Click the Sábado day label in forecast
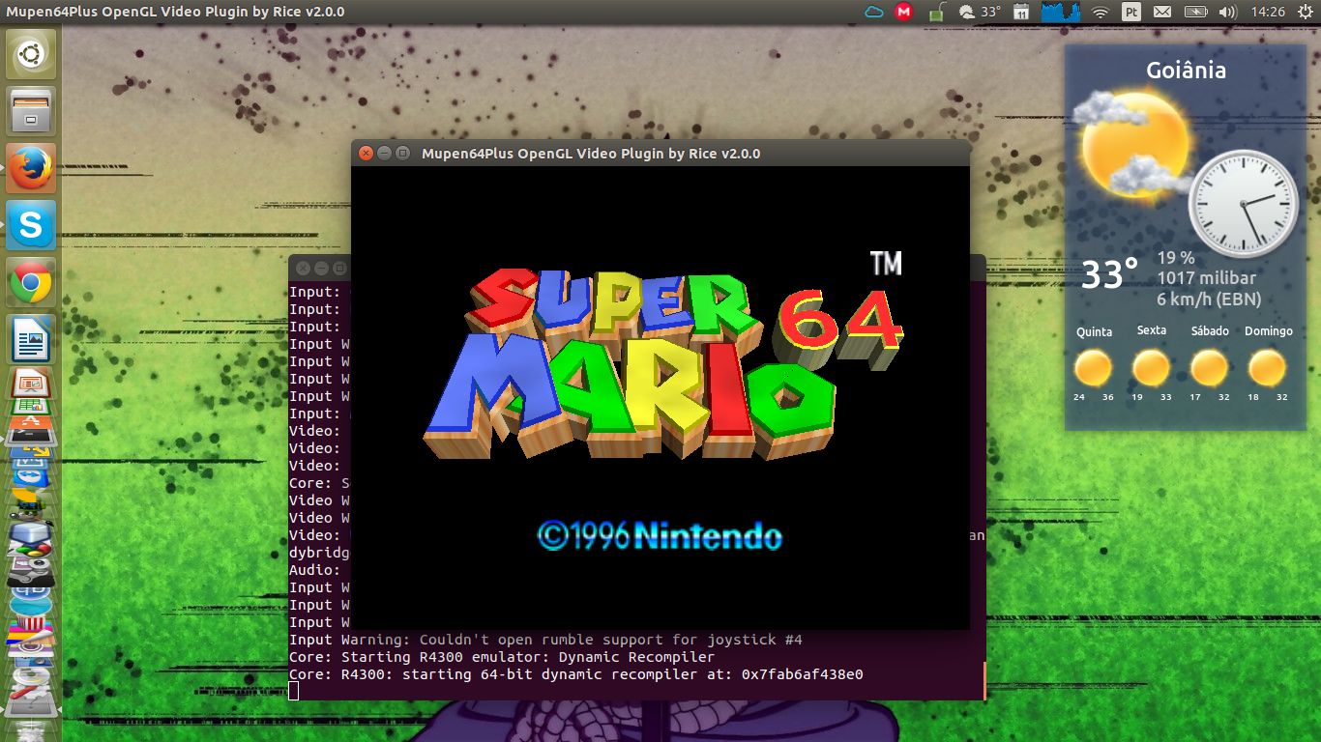Screen dimensions: 1321x742 (1210, 330)
